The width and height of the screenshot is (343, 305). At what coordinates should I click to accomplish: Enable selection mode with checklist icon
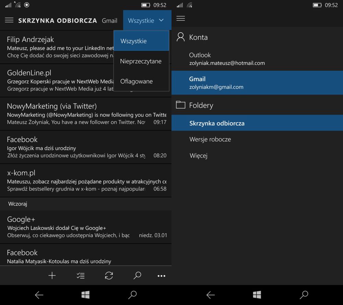(81, 275)
